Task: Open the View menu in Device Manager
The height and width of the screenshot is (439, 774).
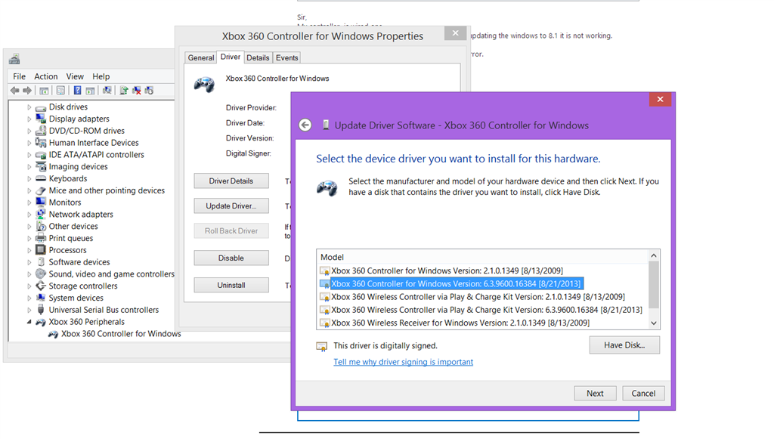Action: pyautogui.click(x=75, y=76)
